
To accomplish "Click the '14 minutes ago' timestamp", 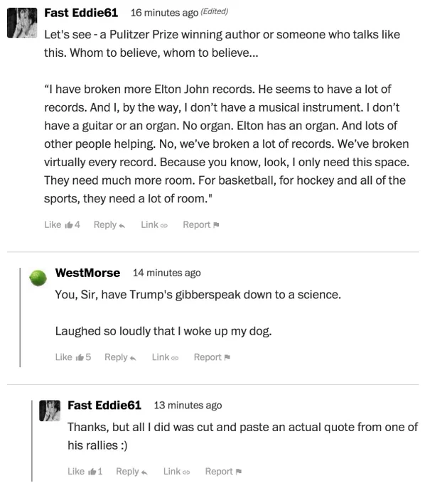I will (167, 273).
